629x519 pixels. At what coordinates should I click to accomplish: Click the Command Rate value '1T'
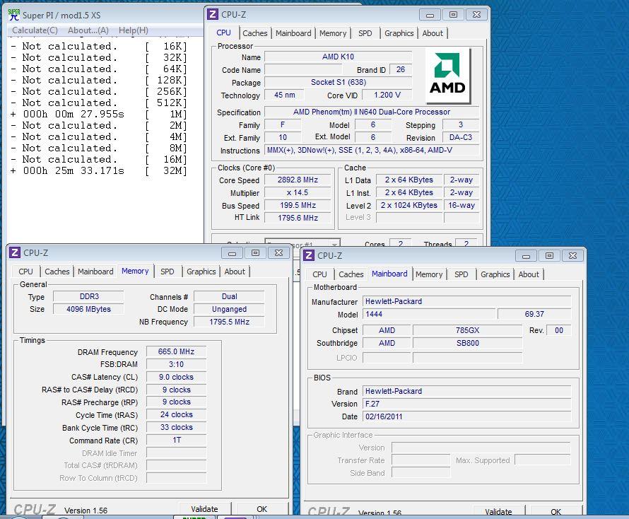click(176, 441)
